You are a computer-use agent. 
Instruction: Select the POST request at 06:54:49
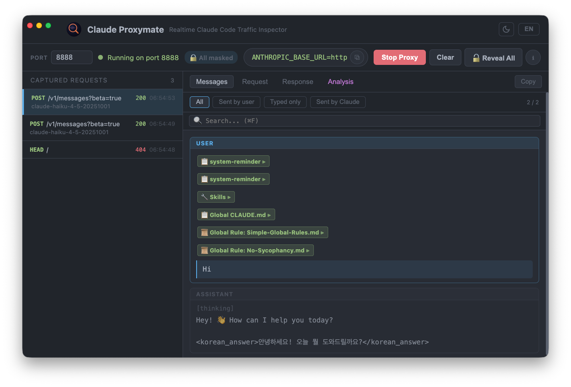[103, 128]
